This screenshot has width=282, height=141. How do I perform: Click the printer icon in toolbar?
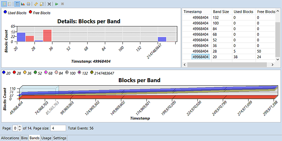tap(28, 4)
